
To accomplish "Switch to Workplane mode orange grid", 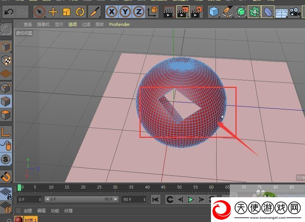I will coord(6,74).
